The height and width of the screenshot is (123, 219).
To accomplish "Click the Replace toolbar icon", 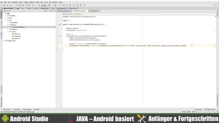I will pyautogui.click(x=29, y=5).
